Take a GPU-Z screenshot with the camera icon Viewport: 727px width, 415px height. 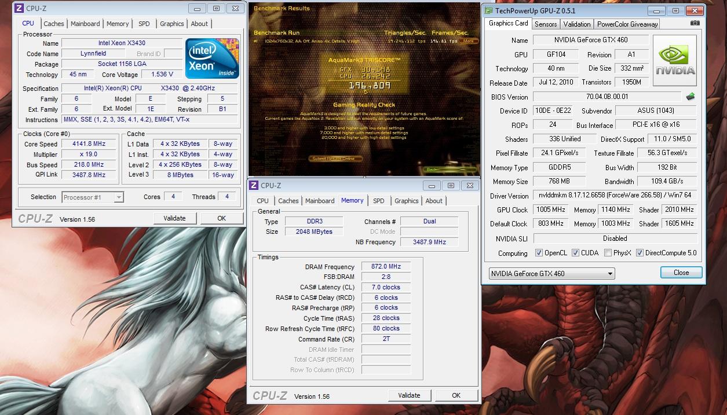[695, 23]
